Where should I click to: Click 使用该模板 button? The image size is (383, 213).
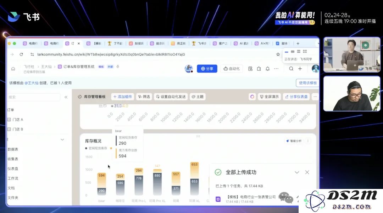tap(307, 83)
